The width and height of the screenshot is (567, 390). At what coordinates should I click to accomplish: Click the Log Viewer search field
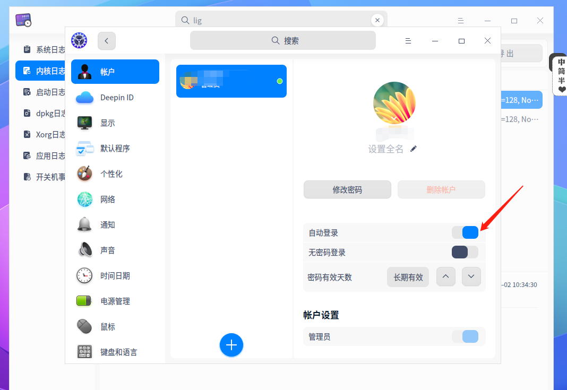pos(281,20)
